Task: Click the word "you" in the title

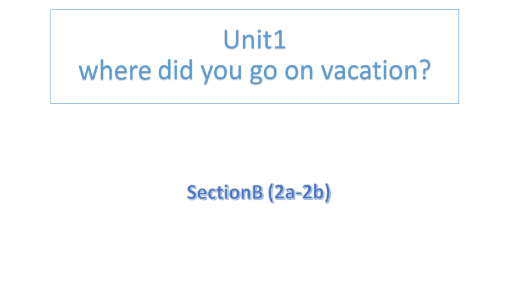Action: 221,72
